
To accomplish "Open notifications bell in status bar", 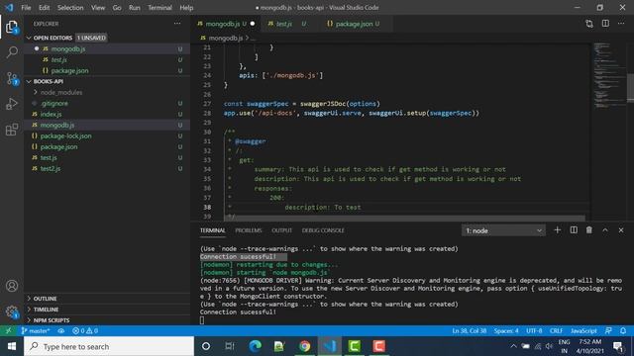I will 623,330.
